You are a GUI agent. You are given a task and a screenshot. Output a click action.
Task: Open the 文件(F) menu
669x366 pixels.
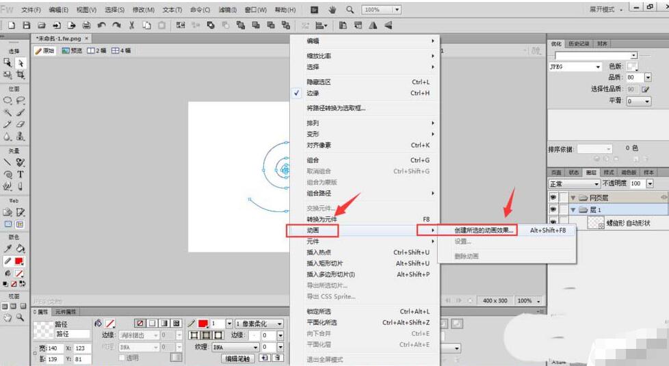pyautogui.click(x=31, y=10)
